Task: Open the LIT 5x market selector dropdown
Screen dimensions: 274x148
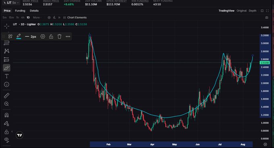Action: pos(11,3)
